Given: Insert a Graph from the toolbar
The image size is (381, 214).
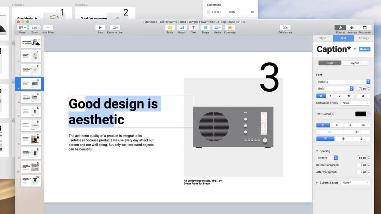Looking at the screenshot, I should pyautogui.click(x=182, y=28).
